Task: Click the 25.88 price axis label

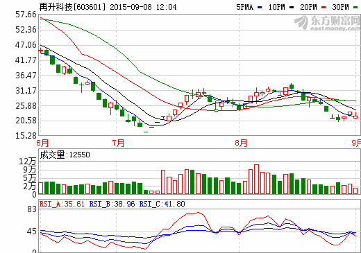Action: (x=26, y=106)
